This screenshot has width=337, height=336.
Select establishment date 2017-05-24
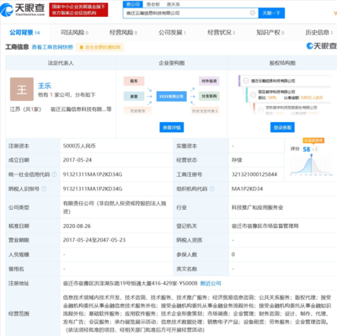78,160
